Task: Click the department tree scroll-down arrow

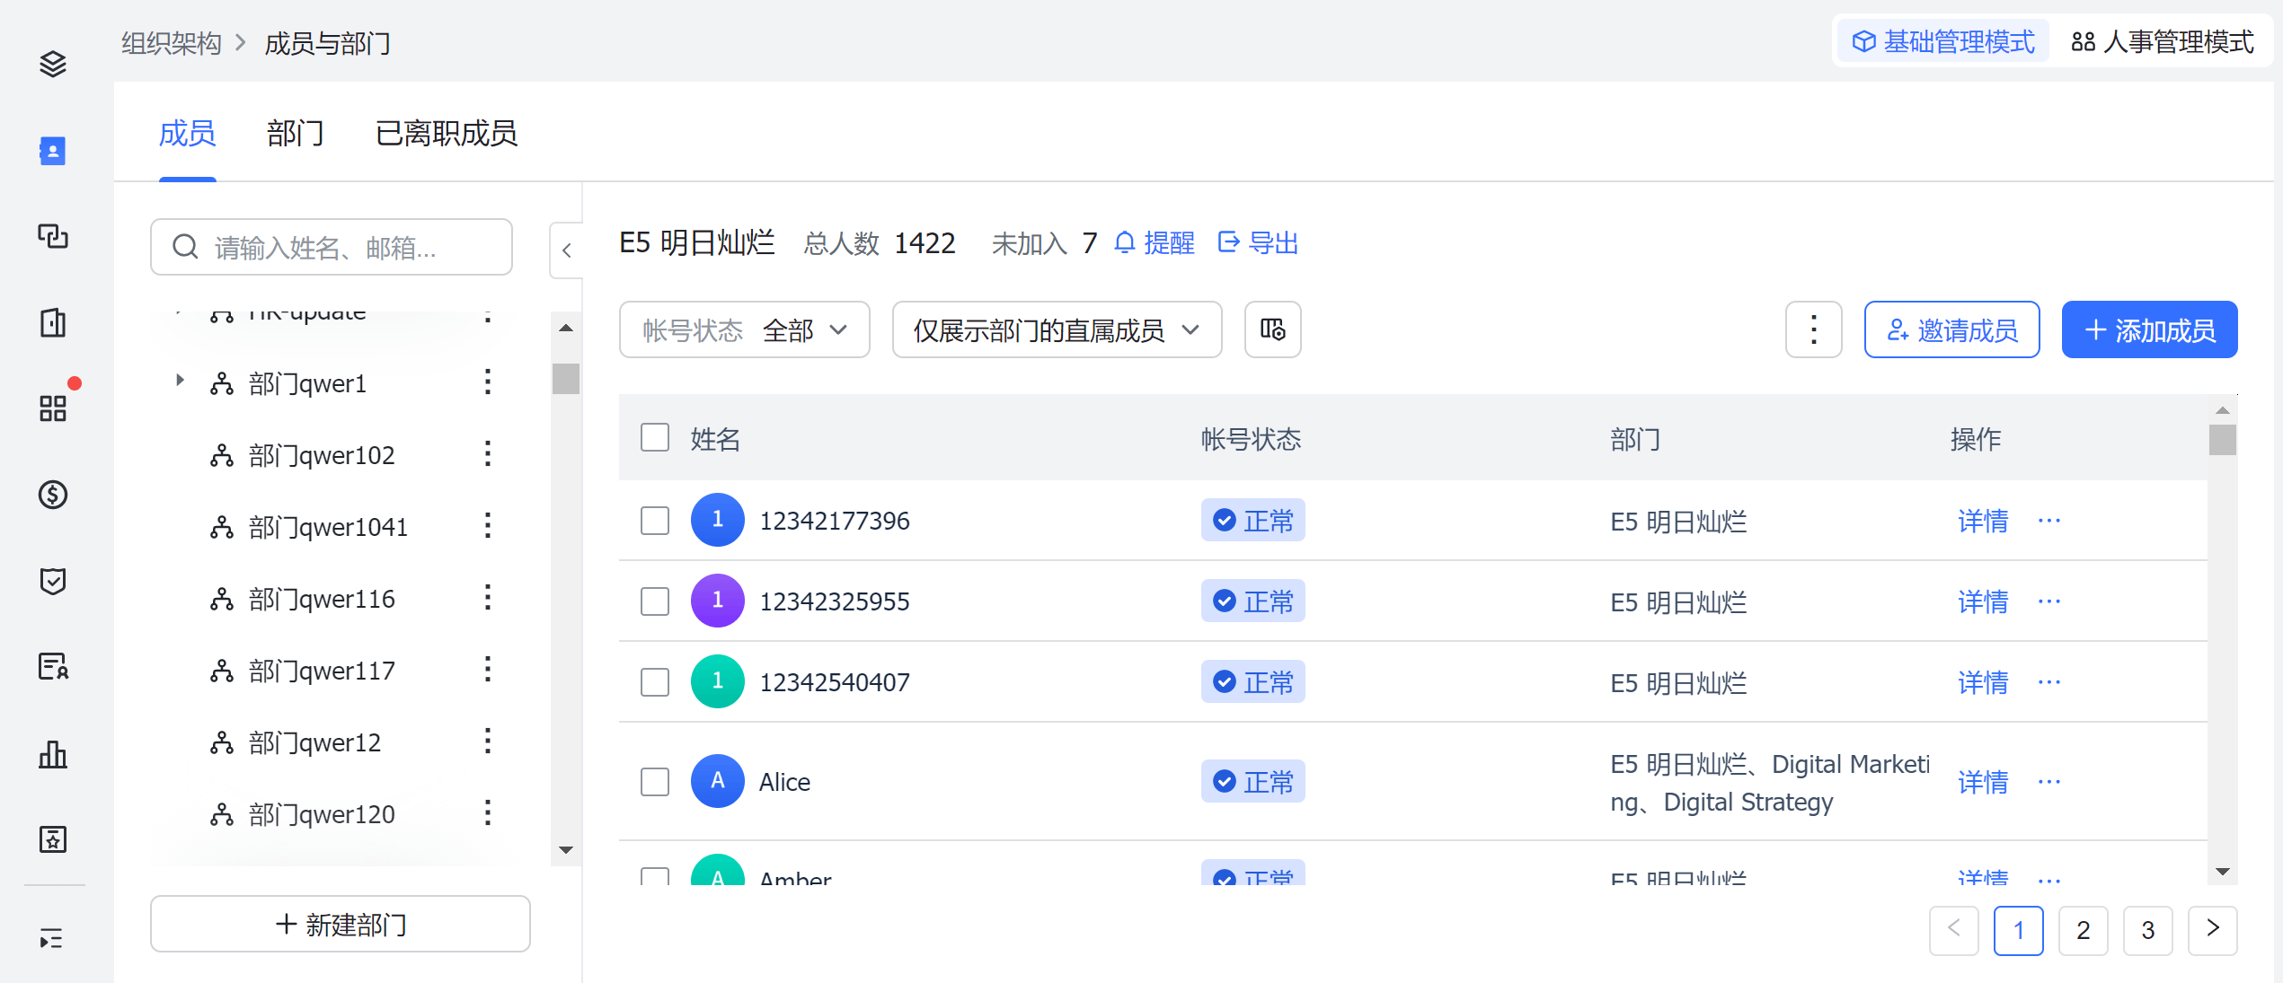Action: [566, 849]
